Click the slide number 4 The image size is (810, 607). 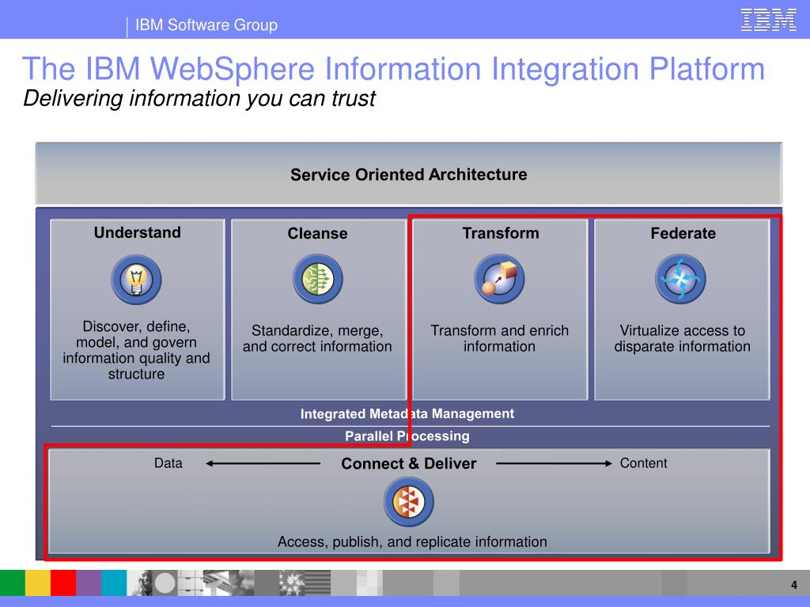click(794, 585)
